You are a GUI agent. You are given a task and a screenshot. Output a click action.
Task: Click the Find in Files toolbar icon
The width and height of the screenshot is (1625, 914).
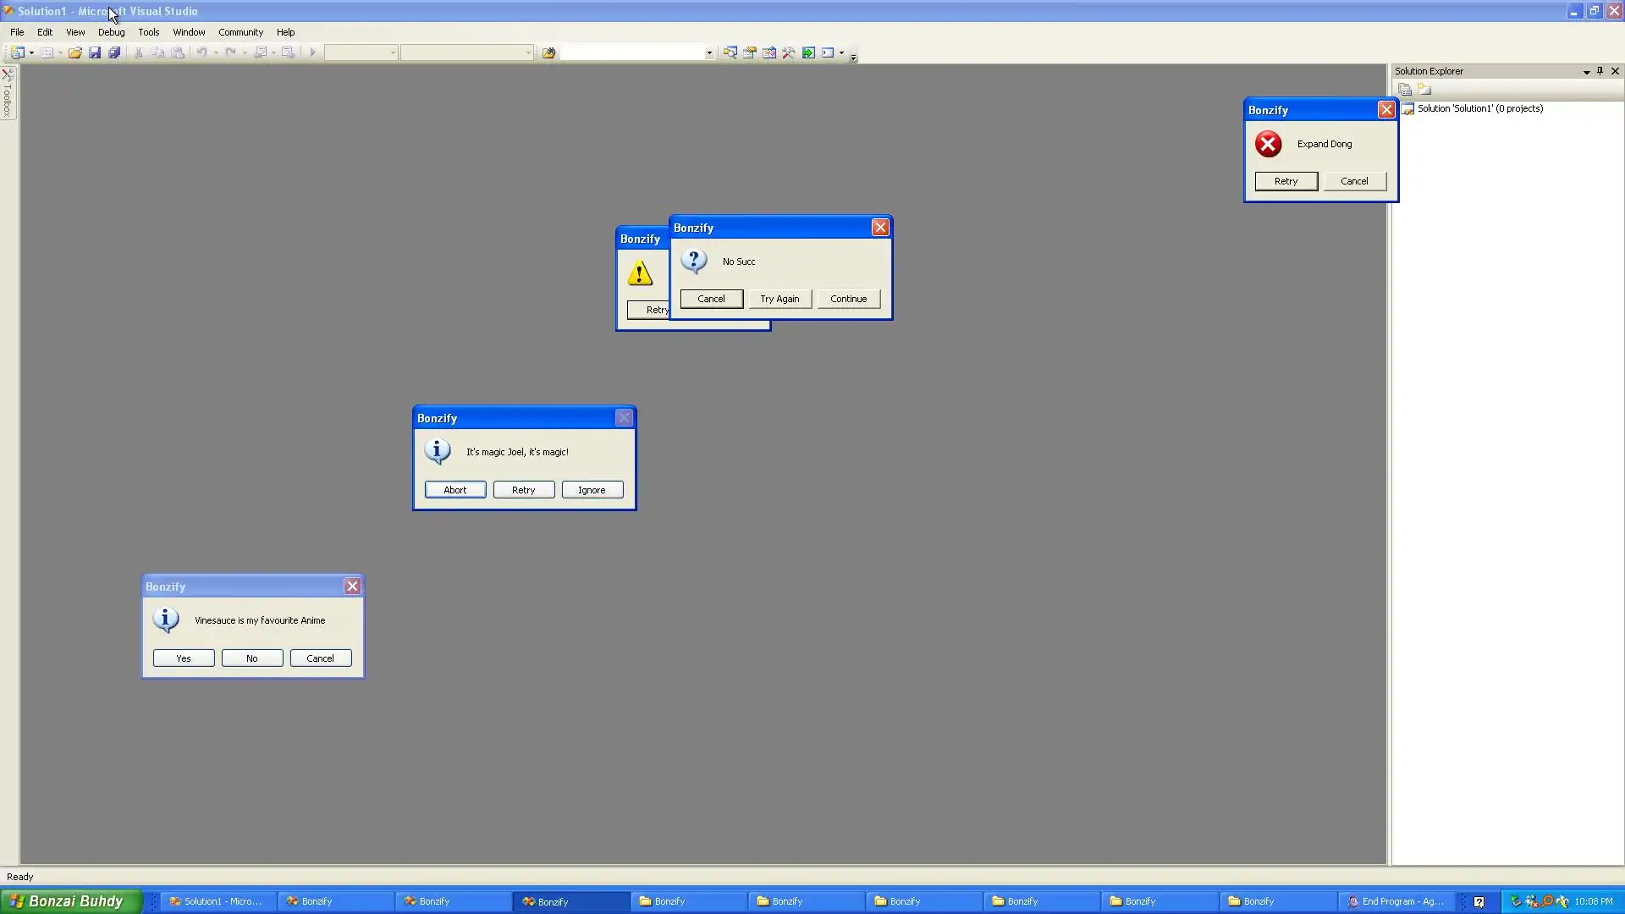click(548, 52)
